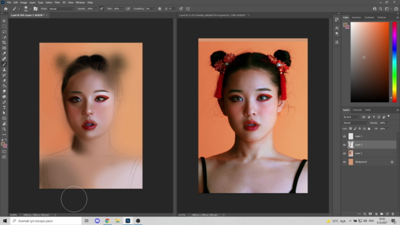This screenshot has height=225, width=400.
Task: Open the File menu
Action: coord(9,2)
